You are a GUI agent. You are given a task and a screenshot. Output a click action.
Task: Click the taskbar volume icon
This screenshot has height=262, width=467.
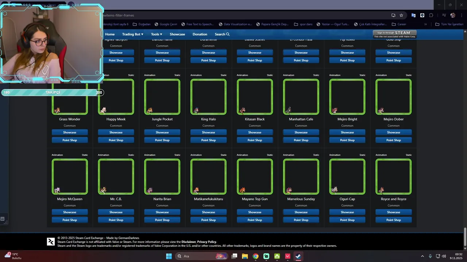point(444,256)
